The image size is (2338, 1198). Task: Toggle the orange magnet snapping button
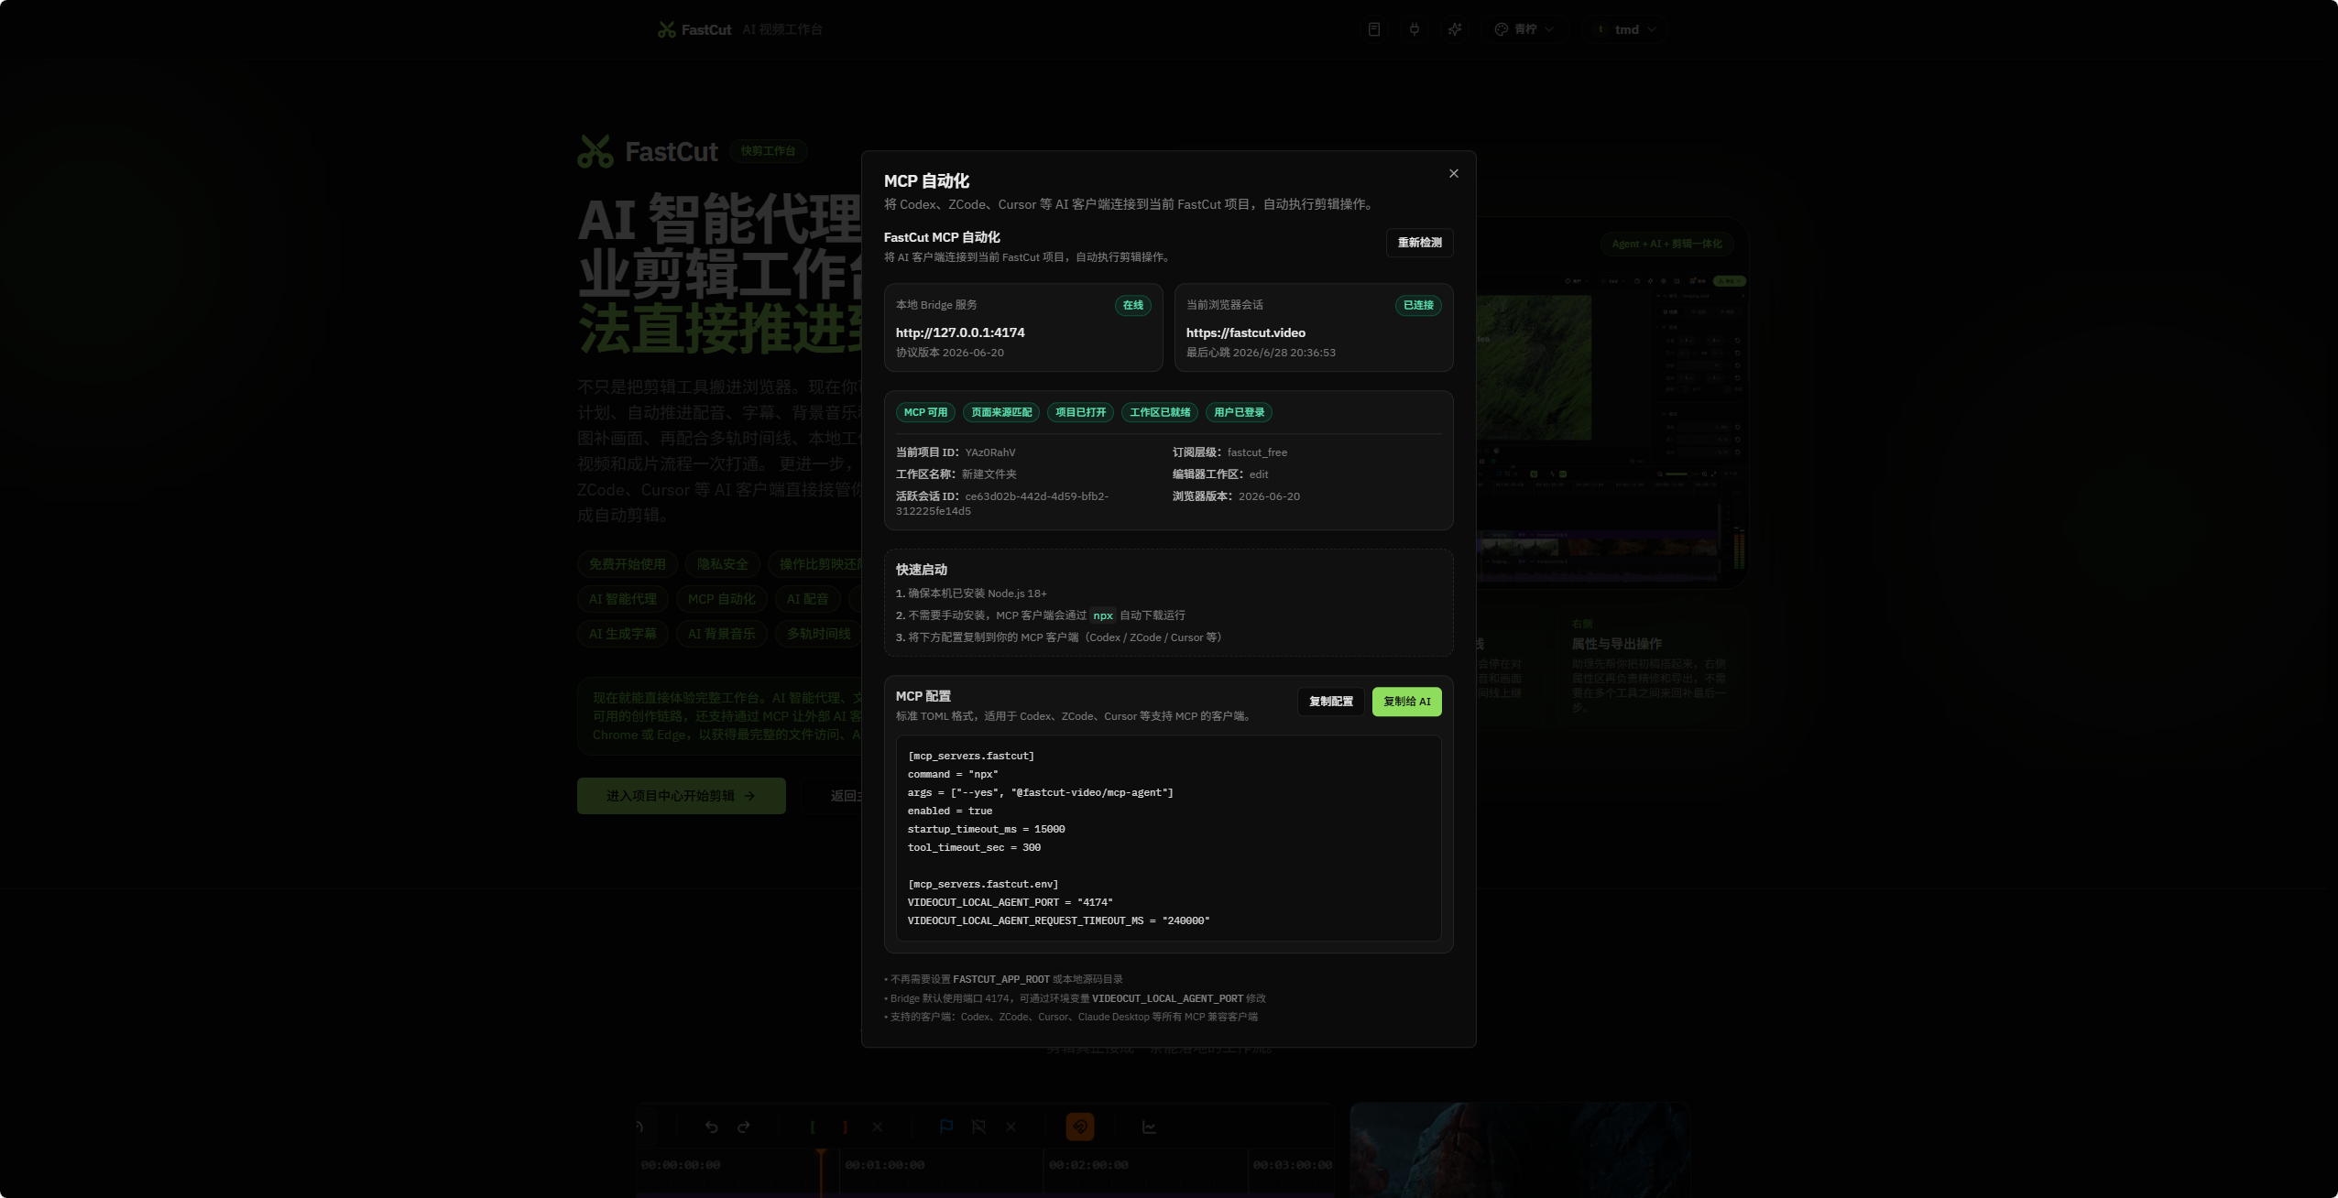pyautogui.click(x=1080, y=1127)
